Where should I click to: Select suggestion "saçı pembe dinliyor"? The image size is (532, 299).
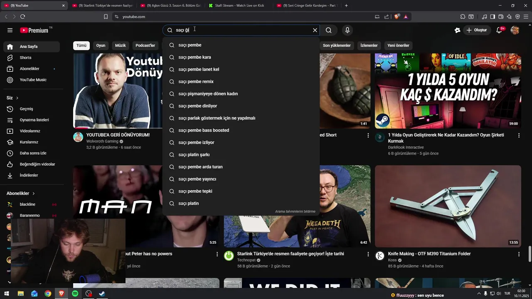point(241,106)
